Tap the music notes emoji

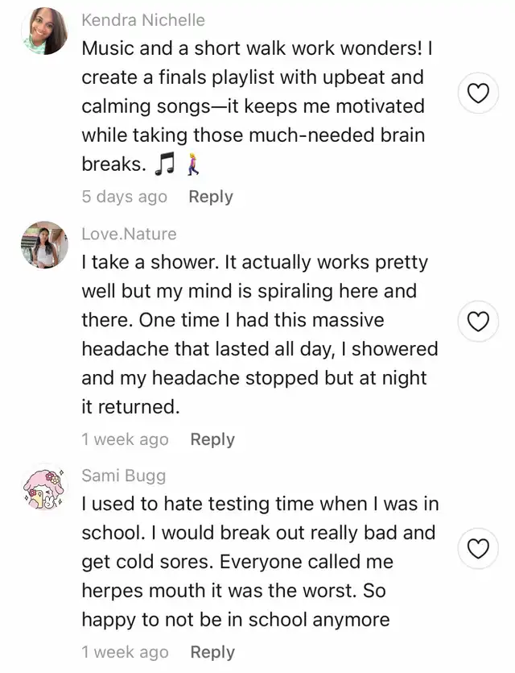(164, 165)
